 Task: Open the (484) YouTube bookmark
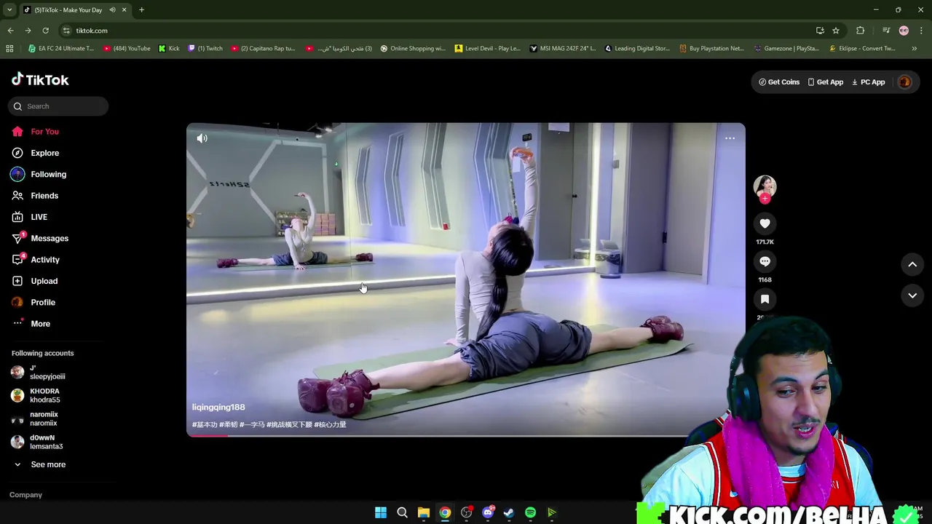(x=127, y=49)
